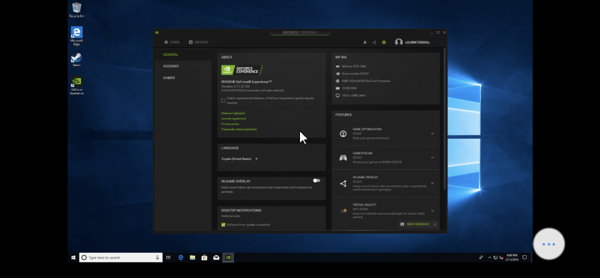Toggle the In-Game Overlay switch
This screenshot has width=600, height=278.
pyautogui.click(x=316, y=180)
